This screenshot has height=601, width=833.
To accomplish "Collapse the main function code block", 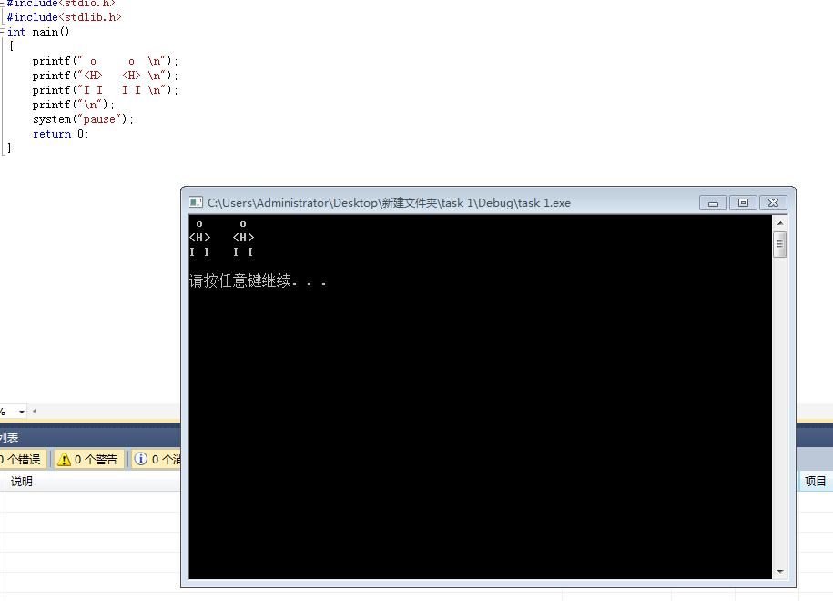I will click(3, 33).
